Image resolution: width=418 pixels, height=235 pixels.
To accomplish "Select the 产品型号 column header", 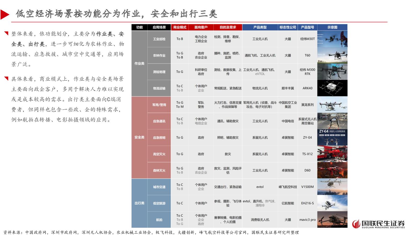I will [x=307, y=27].
